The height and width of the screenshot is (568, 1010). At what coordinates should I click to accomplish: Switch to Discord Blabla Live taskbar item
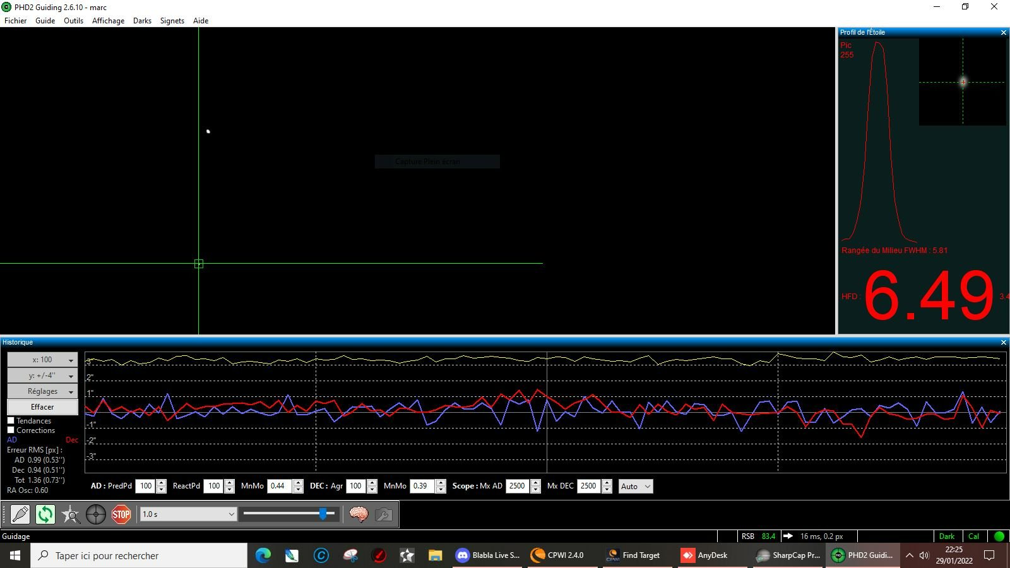click(488, 555)
